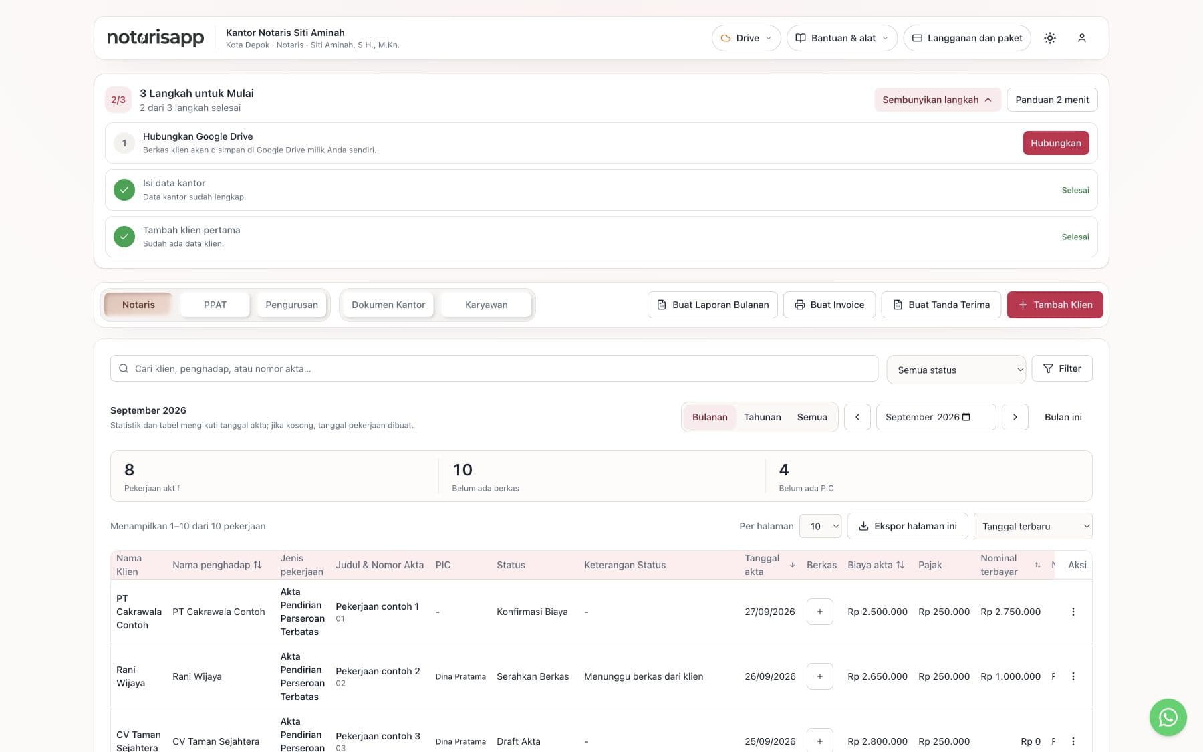Collapse steps with Sembunyikan langkah
This screenshot has height=752, width=1203.
tap(937, 100)
